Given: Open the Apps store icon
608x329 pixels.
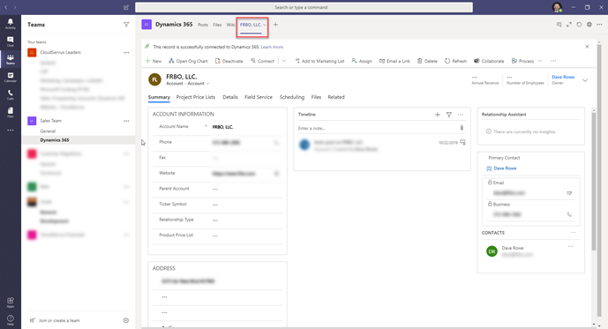Looking at the screenshot, I should coord(10,303).
